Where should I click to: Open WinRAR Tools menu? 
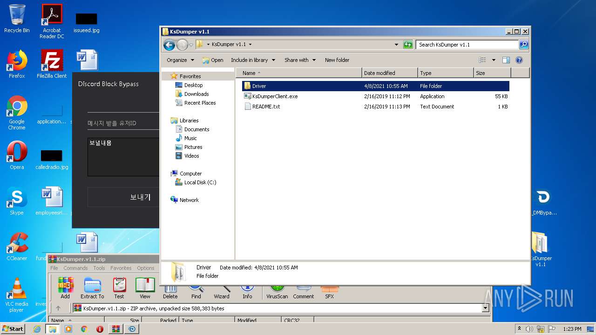tap(99, 268)
